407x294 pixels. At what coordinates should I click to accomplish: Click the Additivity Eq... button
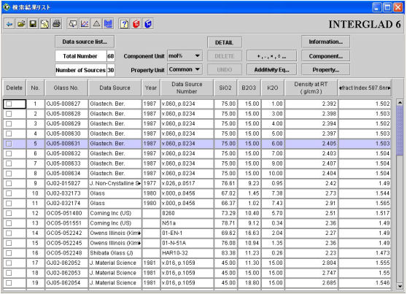[x=271, y=70]
